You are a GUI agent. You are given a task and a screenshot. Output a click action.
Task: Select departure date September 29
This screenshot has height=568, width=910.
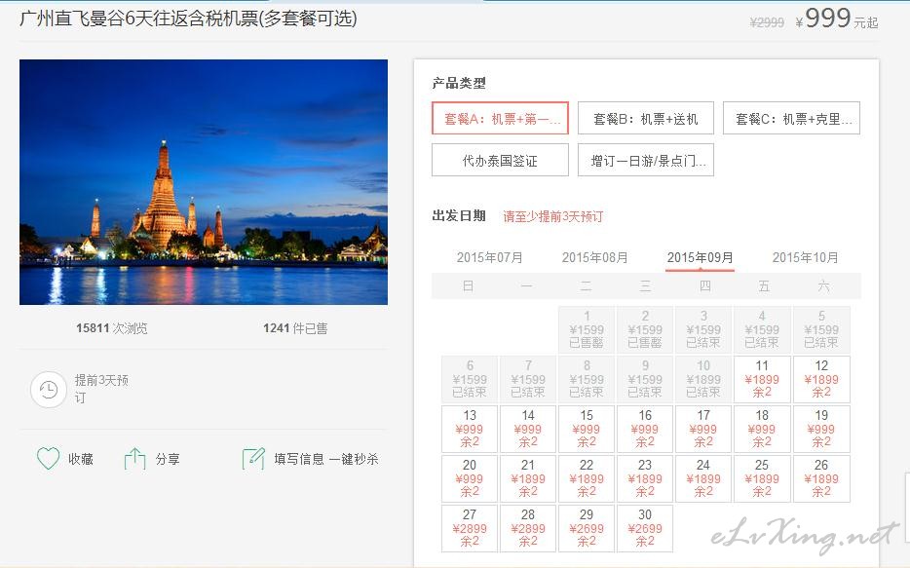click(587, 529)
